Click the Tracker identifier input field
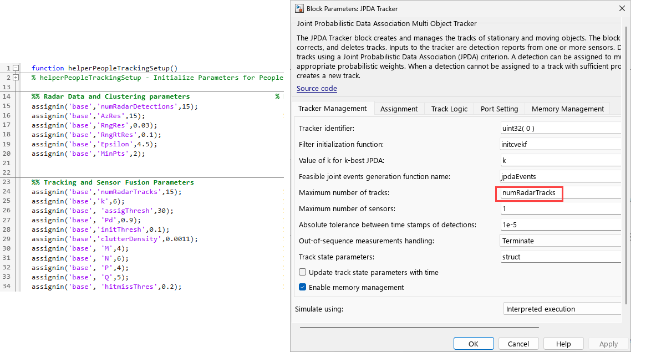This screenshot has height=352, width=646. tap(560, 128)
